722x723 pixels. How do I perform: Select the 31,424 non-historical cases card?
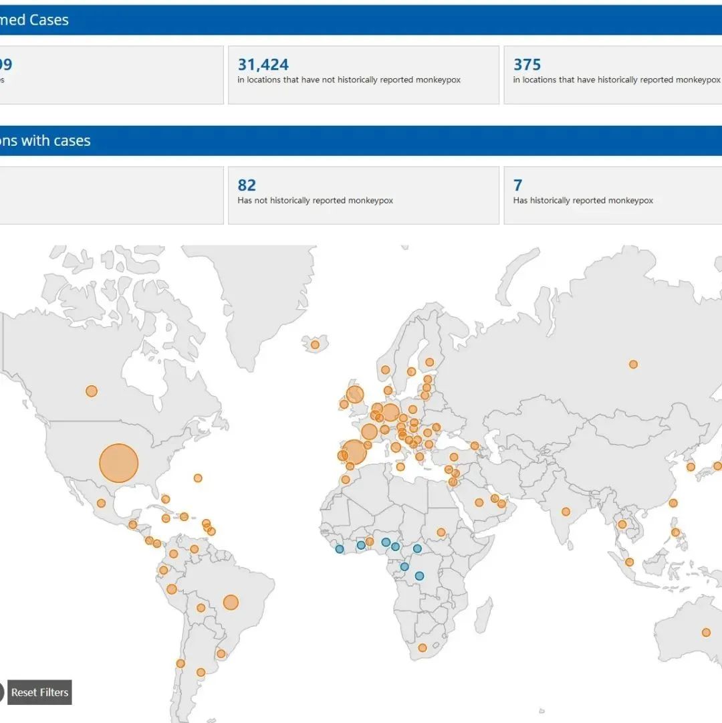point(363,75)
